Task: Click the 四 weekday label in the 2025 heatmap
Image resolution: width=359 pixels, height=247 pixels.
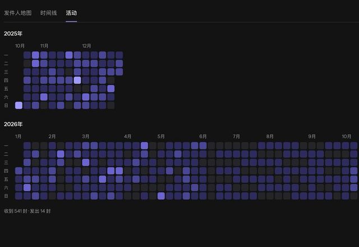Action: (x=6, y=80)
